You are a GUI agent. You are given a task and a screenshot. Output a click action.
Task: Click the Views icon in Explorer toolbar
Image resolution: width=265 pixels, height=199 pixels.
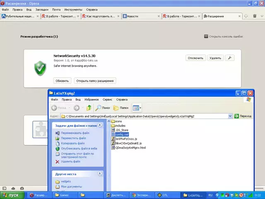[x=136, y=108]
